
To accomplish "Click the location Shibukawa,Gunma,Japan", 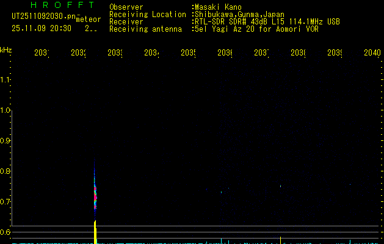I will point(239,15).
